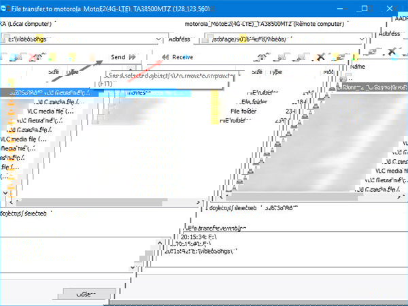Click the log entry ending in E:\VideoSongs\
This screenshot has height=306, width=408.
pos(201,252)
